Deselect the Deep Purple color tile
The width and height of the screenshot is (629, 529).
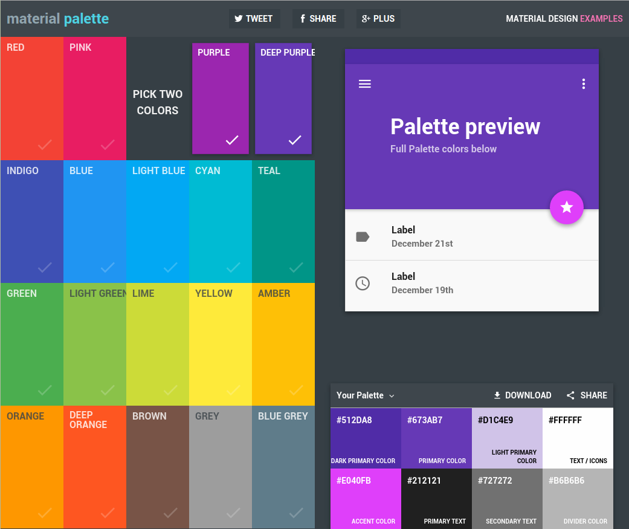tap(283, 99)
